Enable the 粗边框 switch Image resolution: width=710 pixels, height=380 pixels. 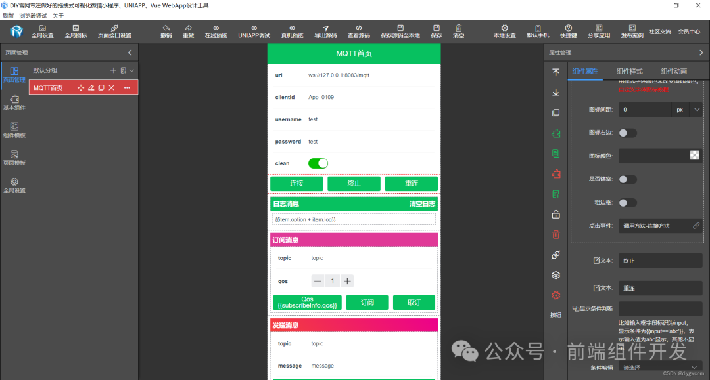tap(628, 203)
